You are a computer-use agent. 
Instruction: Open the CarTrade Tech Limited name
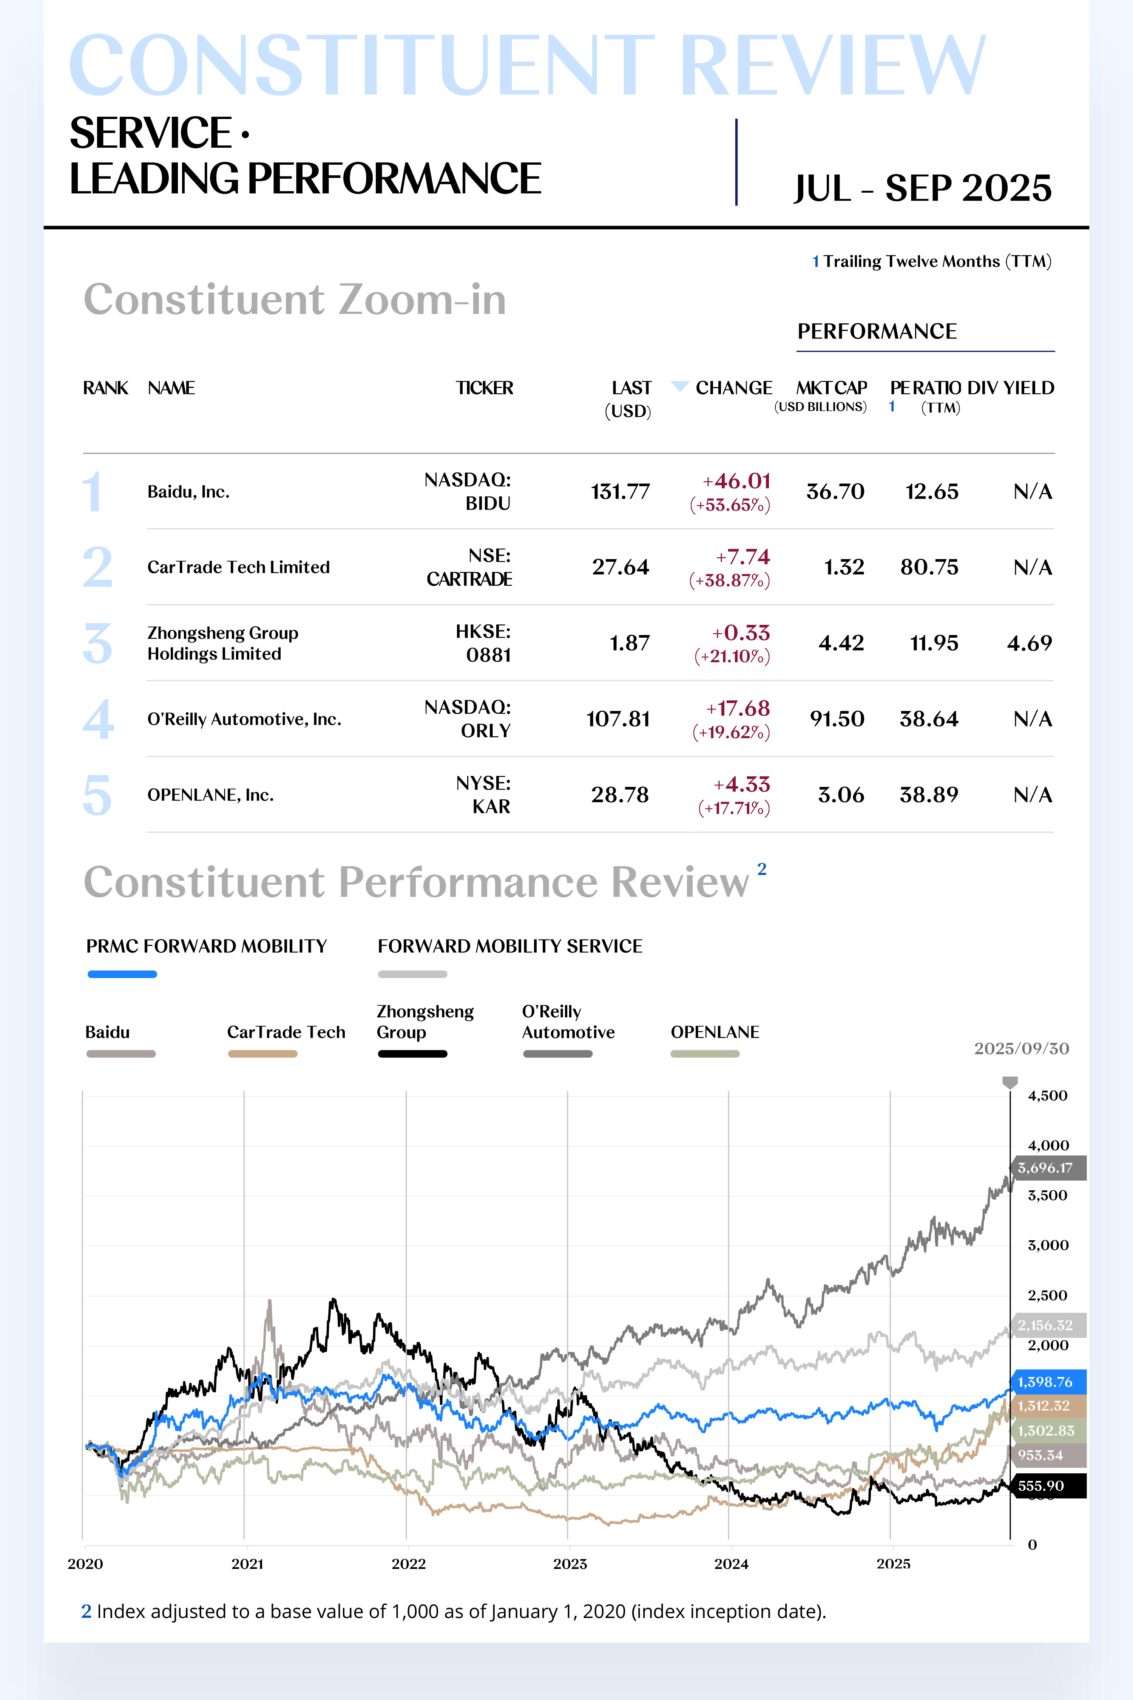[x=238, y=567]
